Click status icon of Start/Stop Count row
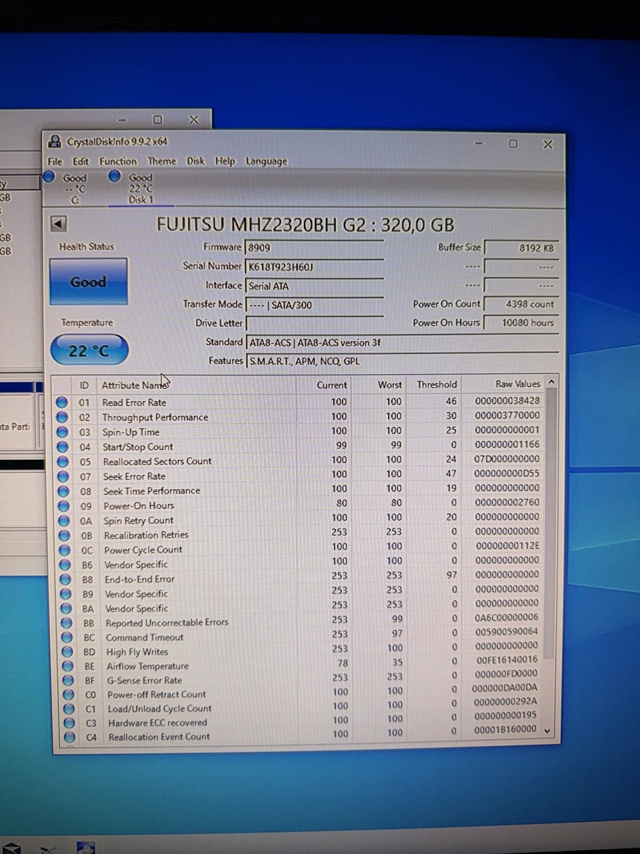640x854 pixels. click(x=63, y=446)
